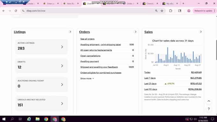
Task: Open Auctions Ending Today chevron
Action: click(62, 85)
